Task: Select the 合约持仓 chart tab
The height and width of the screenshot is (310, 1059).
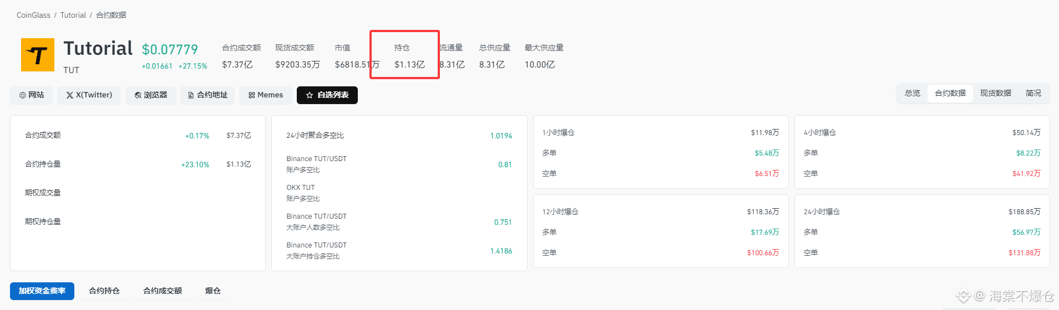Action: click(104, 291)
